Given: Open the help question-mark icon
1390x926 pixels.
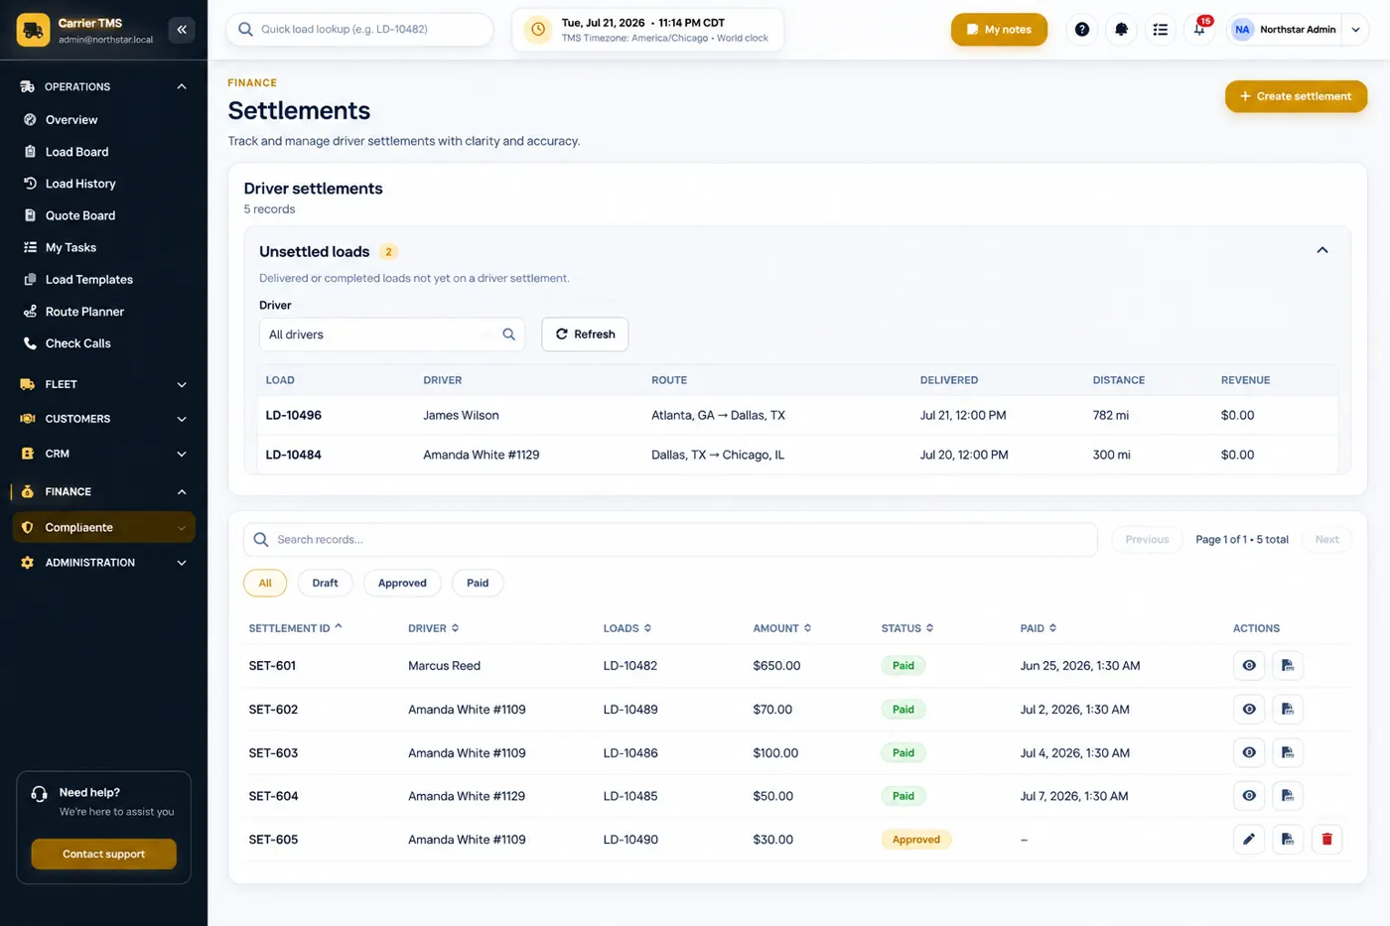Looking at the screenshot, I should point(1082,30).
